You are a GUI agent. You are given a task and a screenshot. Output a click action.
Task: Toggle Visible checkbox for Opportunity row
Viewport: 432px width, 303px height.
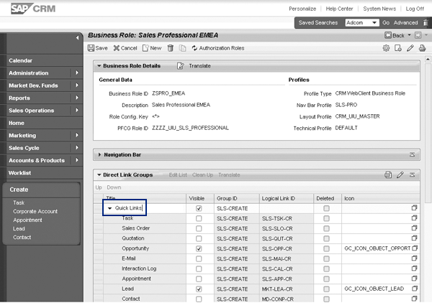coord(198,248)
